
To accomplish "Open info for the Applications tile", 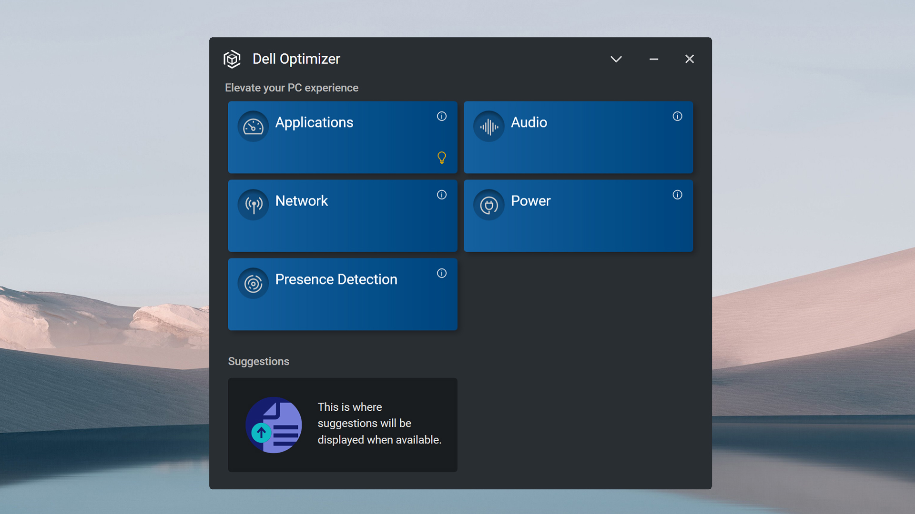I will click(442, 116).
